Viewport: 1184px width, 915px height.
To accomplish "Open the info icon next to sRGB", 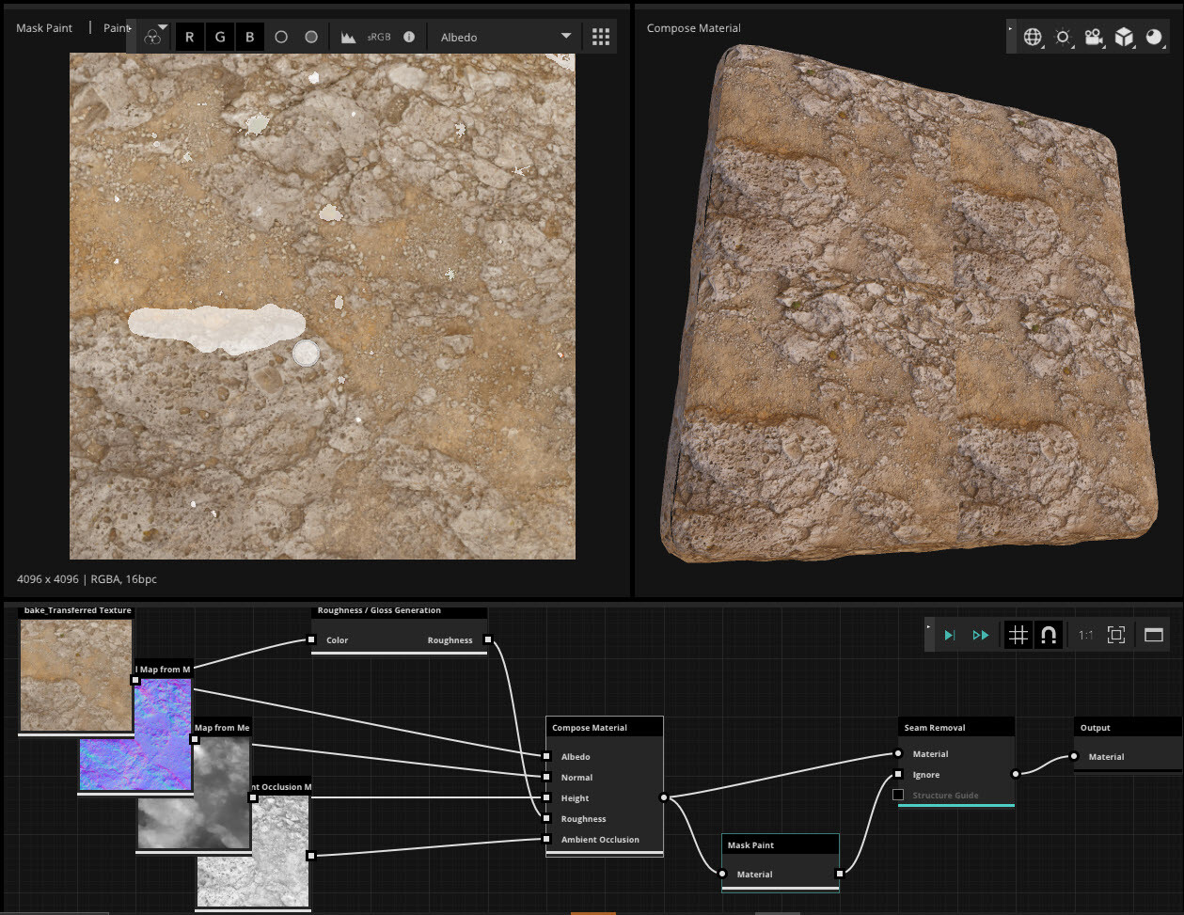I will [x=408, y=36].
